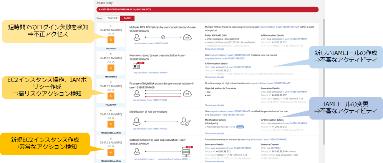Click the API cloud icon in High Risk actions row
The image size is (383, 163).
point(188,93)
